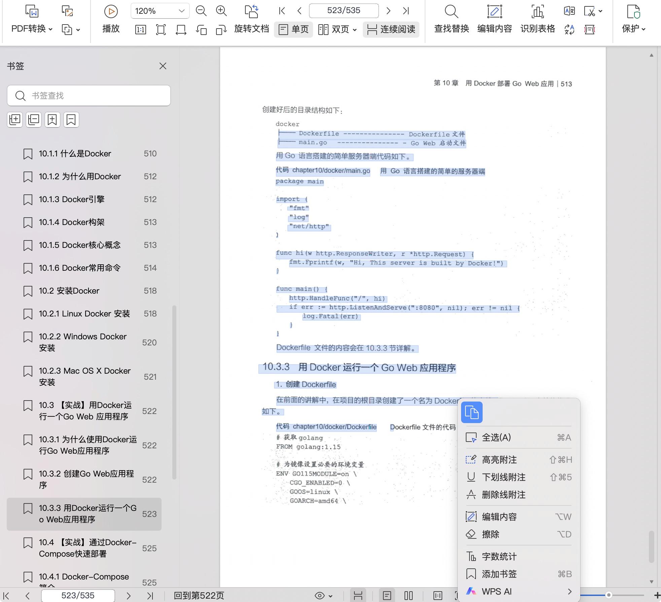Go to next page in top toolbar

point(388,11)
